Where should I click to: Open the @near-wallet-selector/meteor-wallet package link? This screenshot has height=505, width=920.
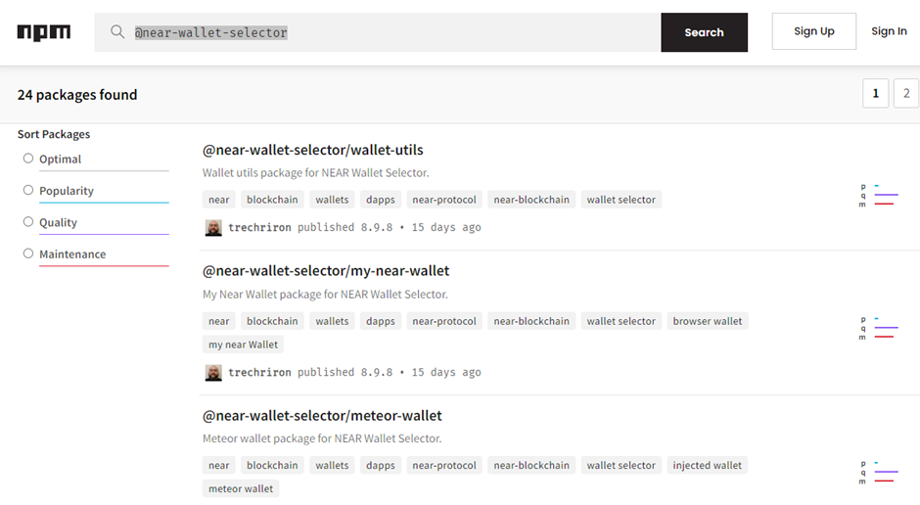(x=322, y=415)
